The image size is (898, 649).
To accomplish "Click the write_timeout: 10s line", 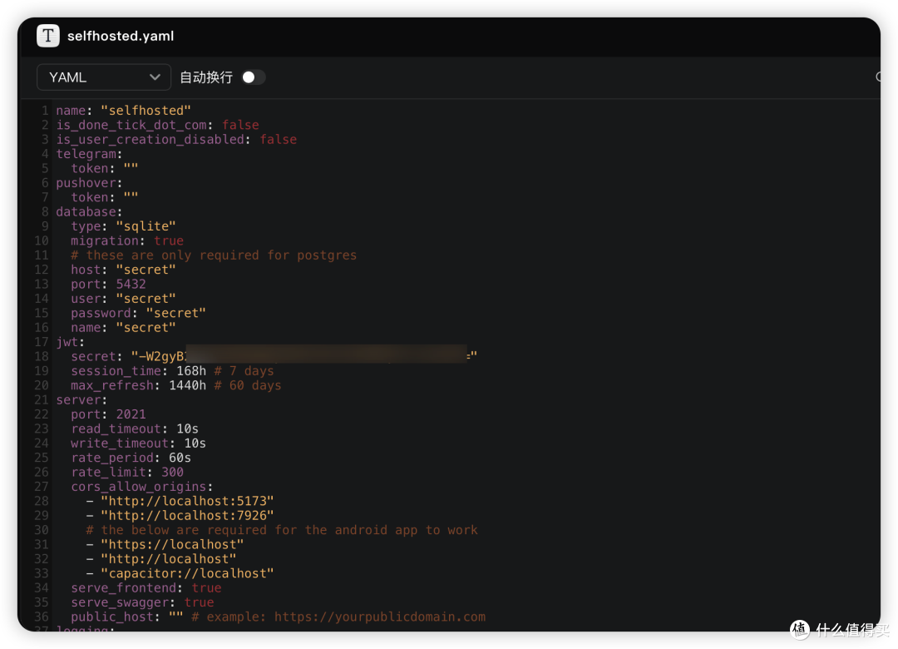I will (139, 443).
